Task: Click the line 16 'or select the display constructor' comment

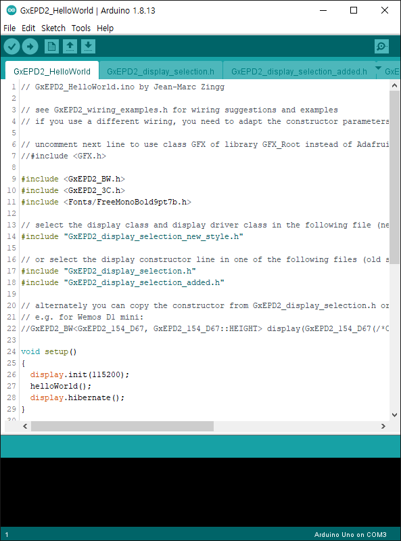Action: click(x=205, y=259)
